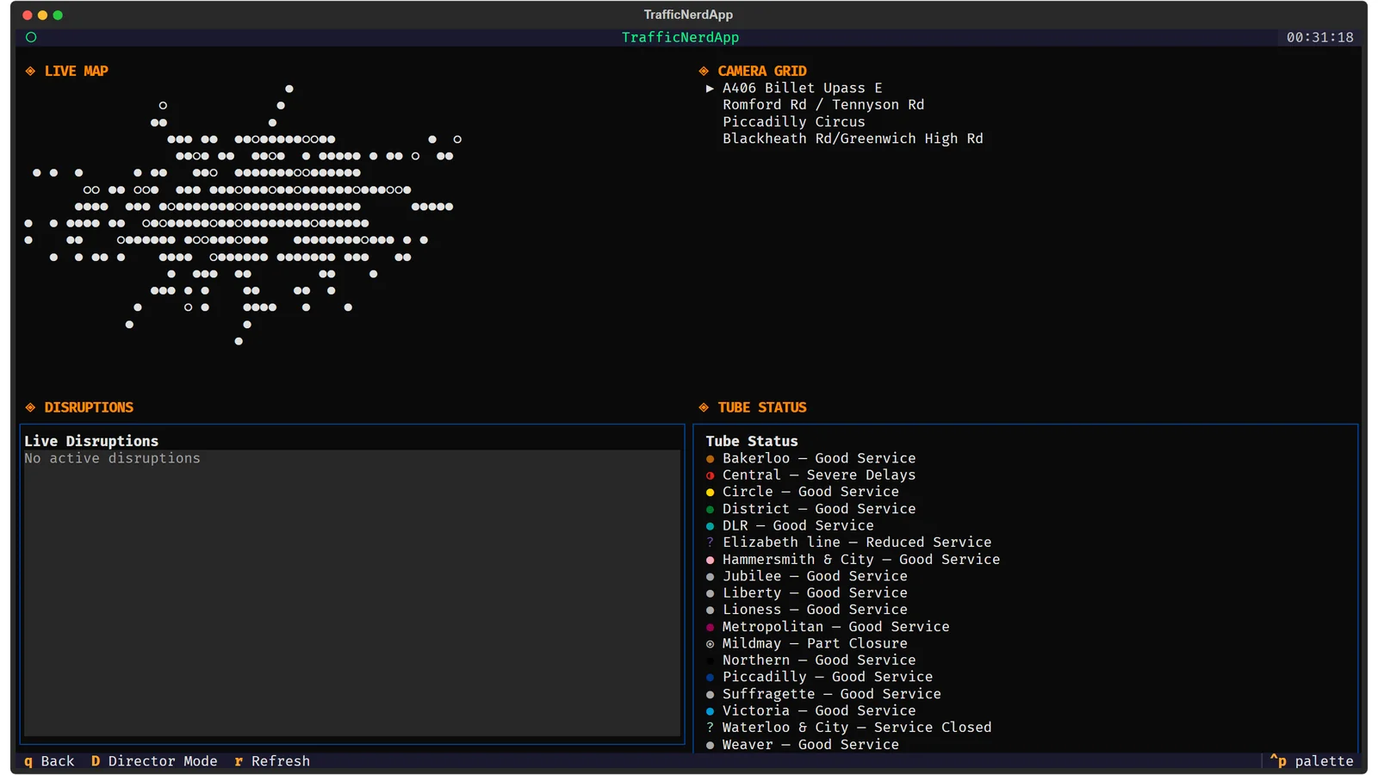Screen dimensions: 1378x775
Task: Click the CAMERA GRID diamond icon
Action: pyautogui.click(x=704, y=71)
